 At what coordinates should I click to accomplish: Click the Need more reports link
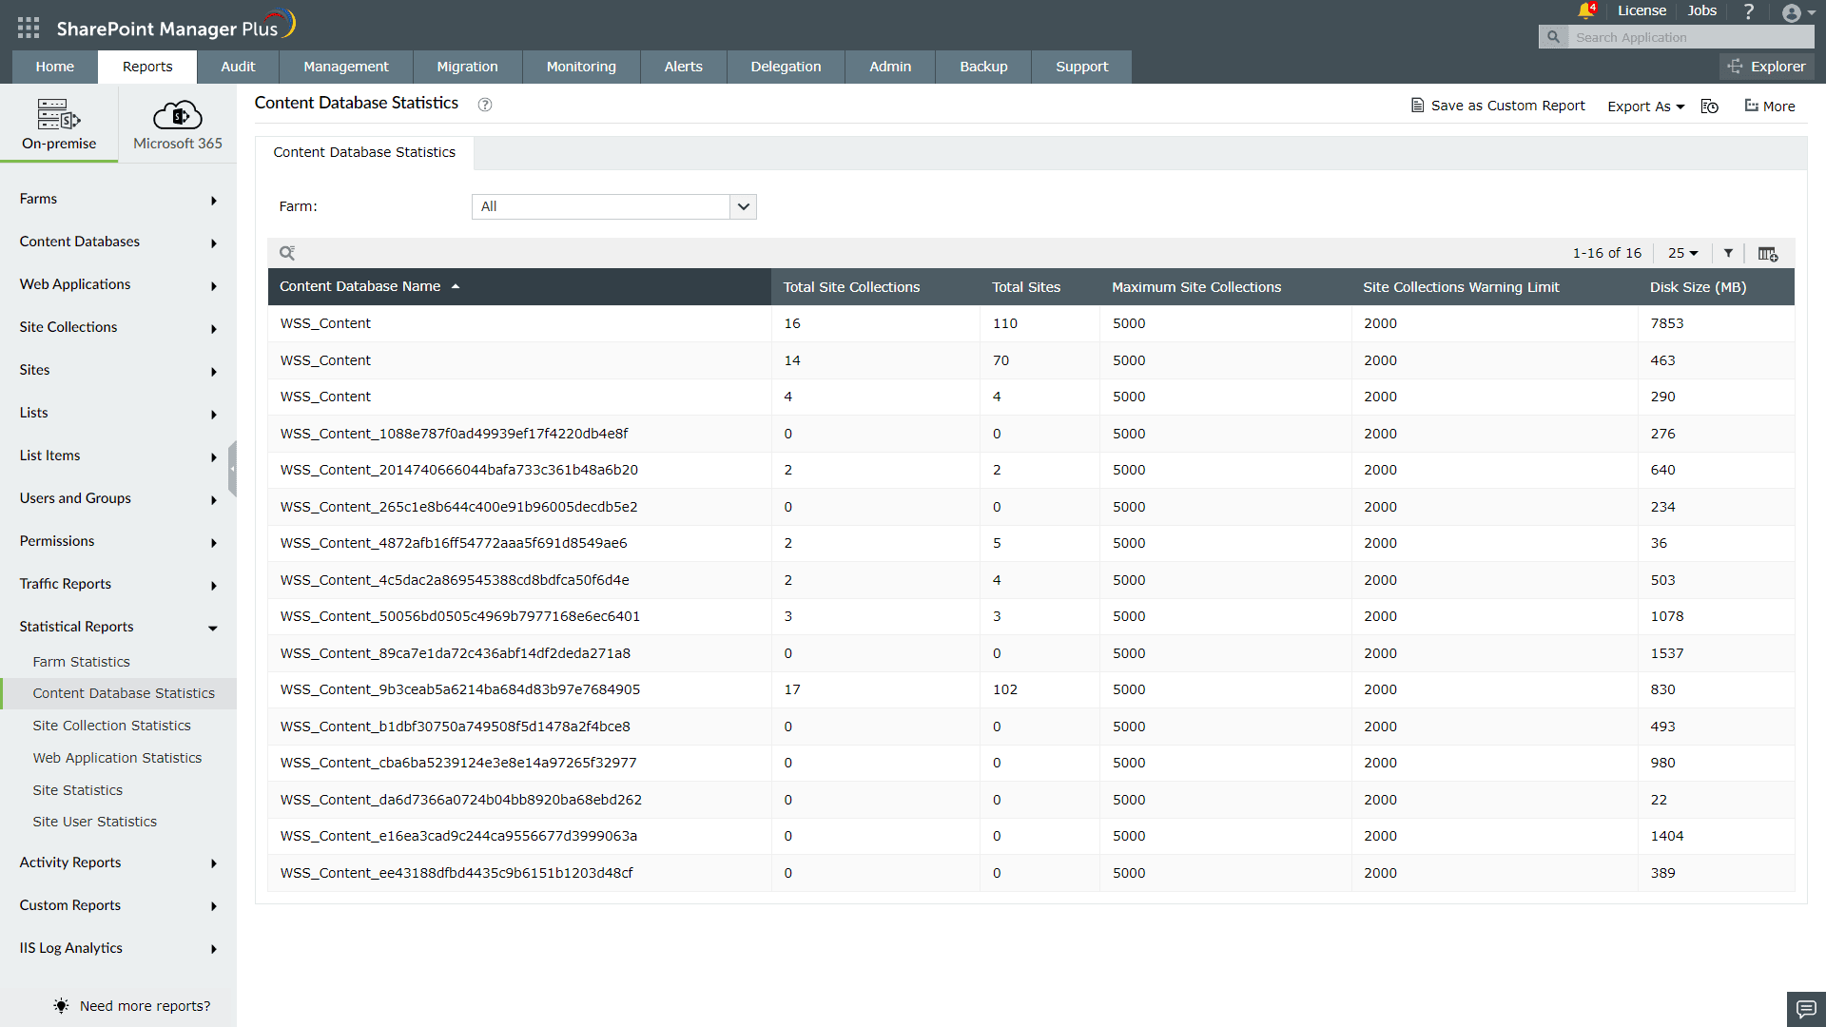145,1006
